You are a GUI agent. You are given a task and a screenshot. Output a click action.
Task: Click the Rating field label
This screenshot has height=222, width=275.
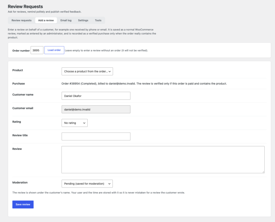click(x=16, y=122)
